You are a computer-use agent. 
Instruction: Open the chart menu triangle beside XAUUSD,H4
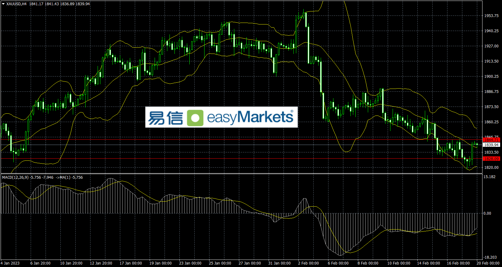pyautogui.click(x=3, y=4)
